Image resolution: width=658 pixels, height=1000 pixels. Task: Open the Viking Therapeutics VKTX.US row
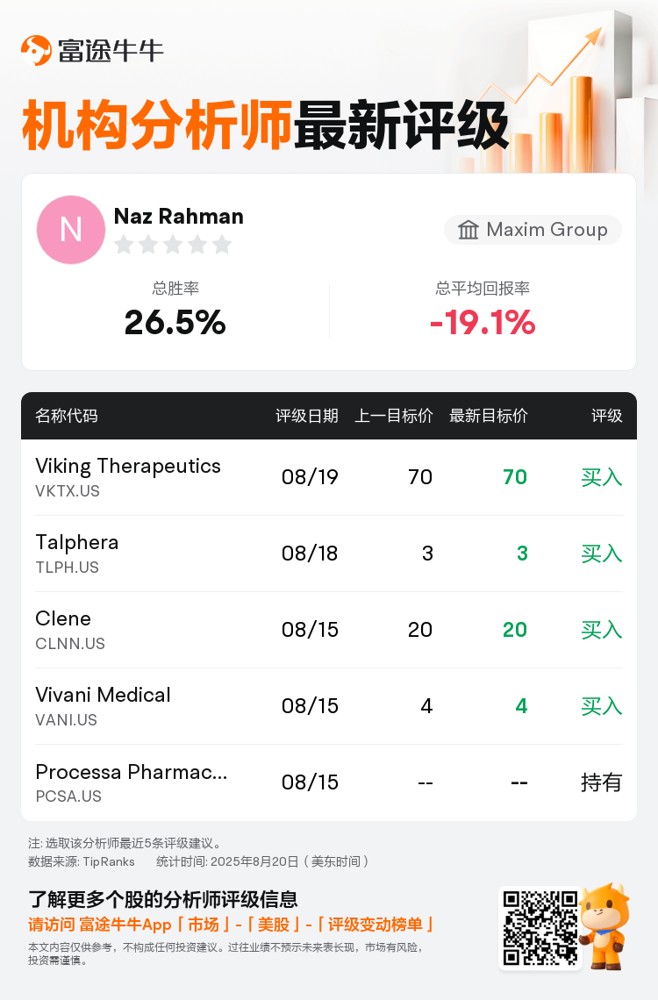click(x=329, y=477)
